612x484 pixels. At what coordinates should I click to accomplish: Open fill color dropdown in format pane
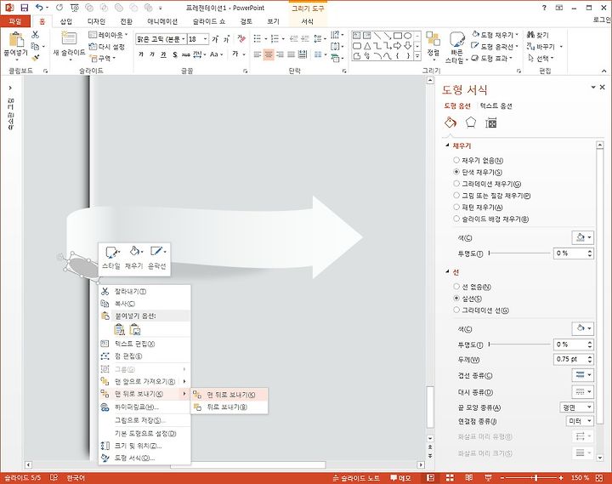point(583,237)
